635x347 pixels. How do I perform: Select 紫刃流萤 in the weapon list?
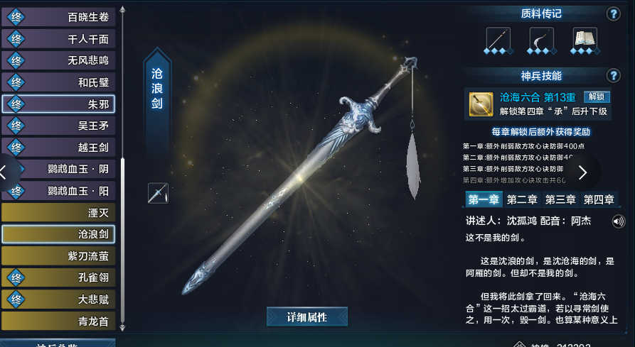(x=58, y=256)
